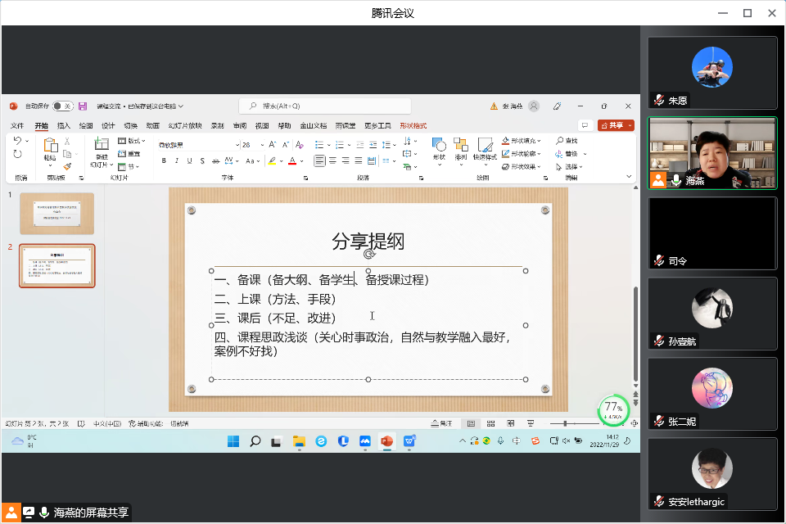Click the New Slide icon

point(102,146)
